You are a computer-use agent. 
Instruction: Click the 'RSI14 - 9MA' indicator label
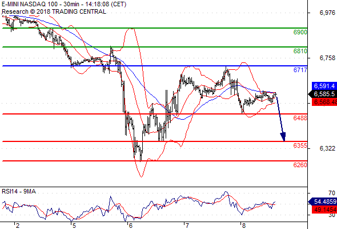pyautogui.click(x=19, y=191)
